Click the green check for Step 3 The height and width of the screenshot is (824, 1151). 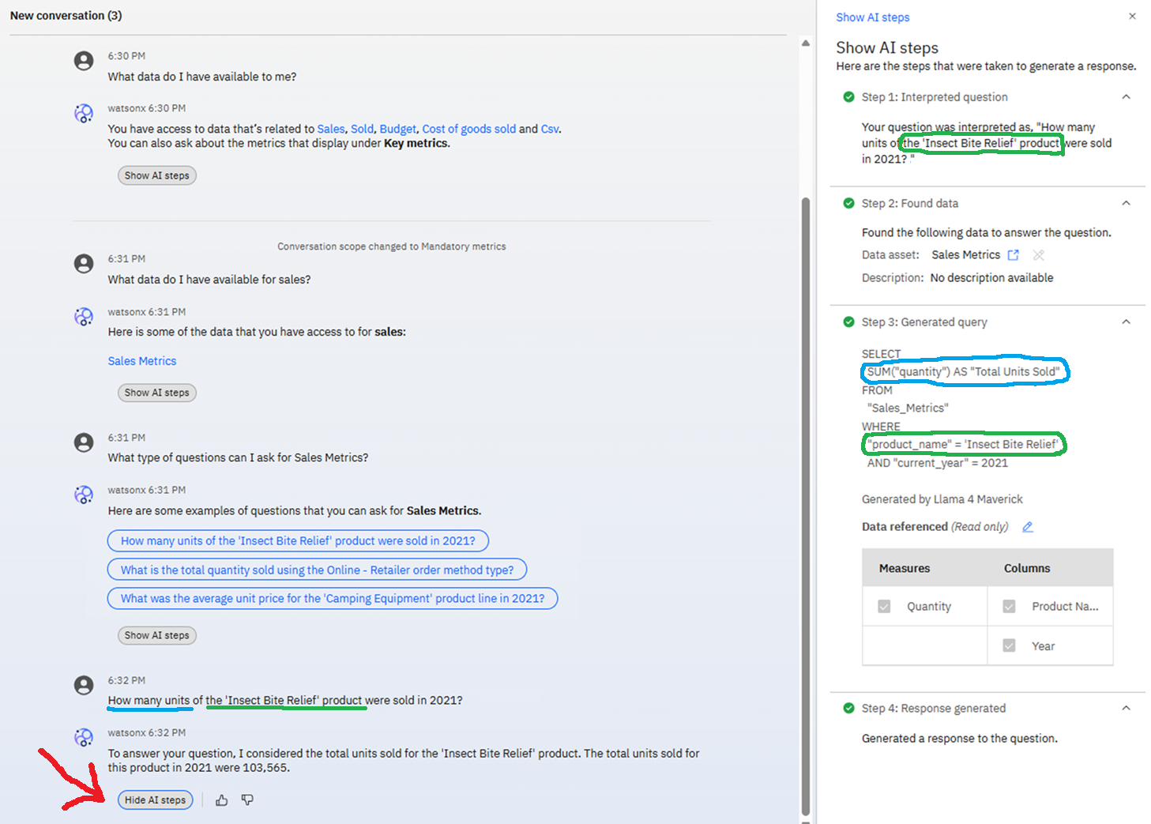pos(848,322)
